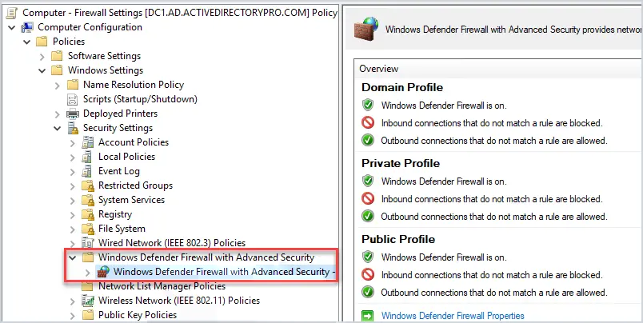Screen dimensions: 643x323
Task: Click the Event Log icon in tree
Action: pos(87,171)
